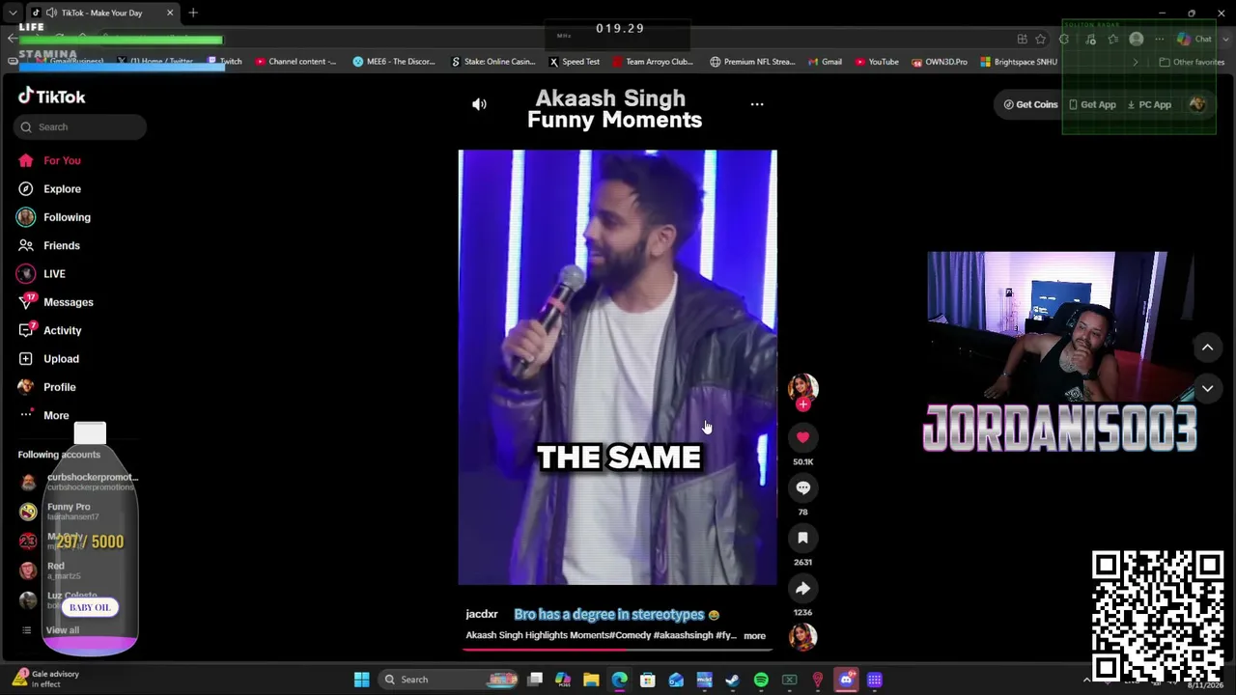Open Microsoft Edge from the taskbar
This screenshot has height=695, width=1236.
[619, 680]
